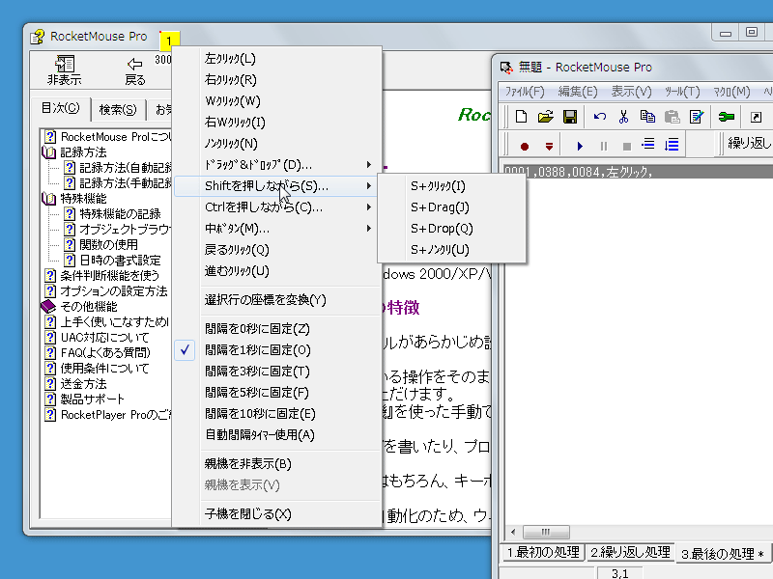Select 左クリック(L) in the context menu

coord(277,59)
